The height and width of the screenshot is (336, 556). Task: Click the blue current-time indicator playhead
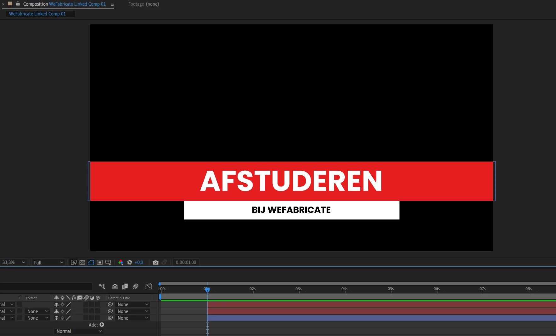click(207, 289)
